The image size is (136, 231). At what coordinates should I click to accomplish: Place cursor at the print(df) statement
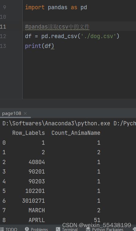pyautogui.click(x=39, y=46)
